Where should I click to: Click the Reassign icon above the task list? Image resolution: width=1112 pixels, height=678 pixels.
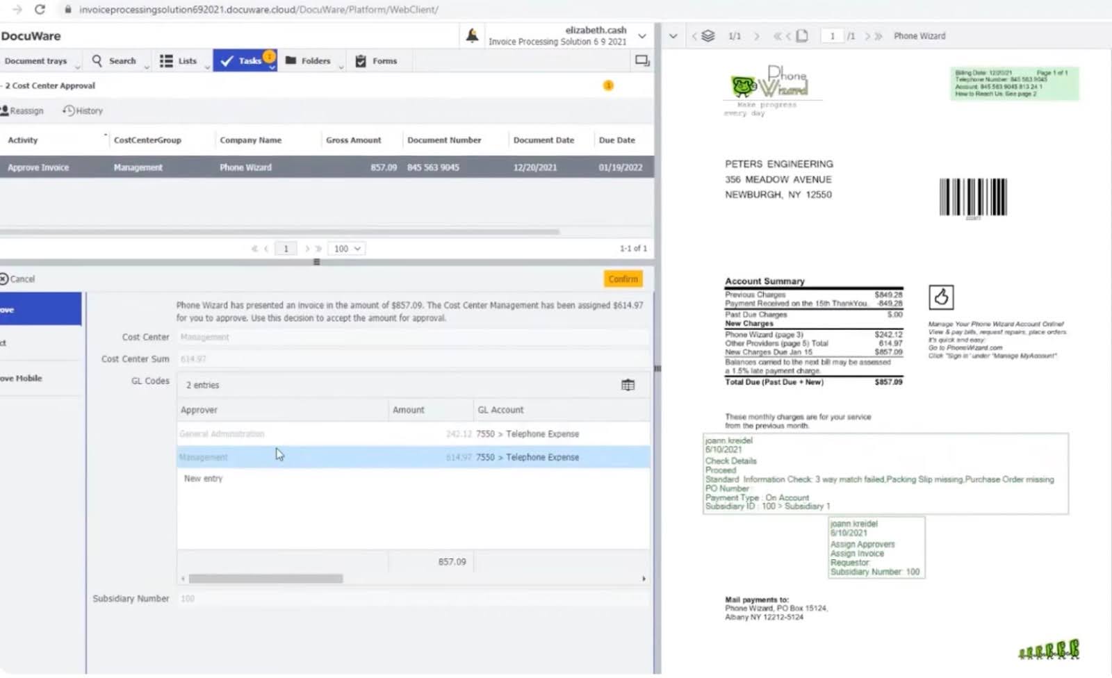[6, 110]
